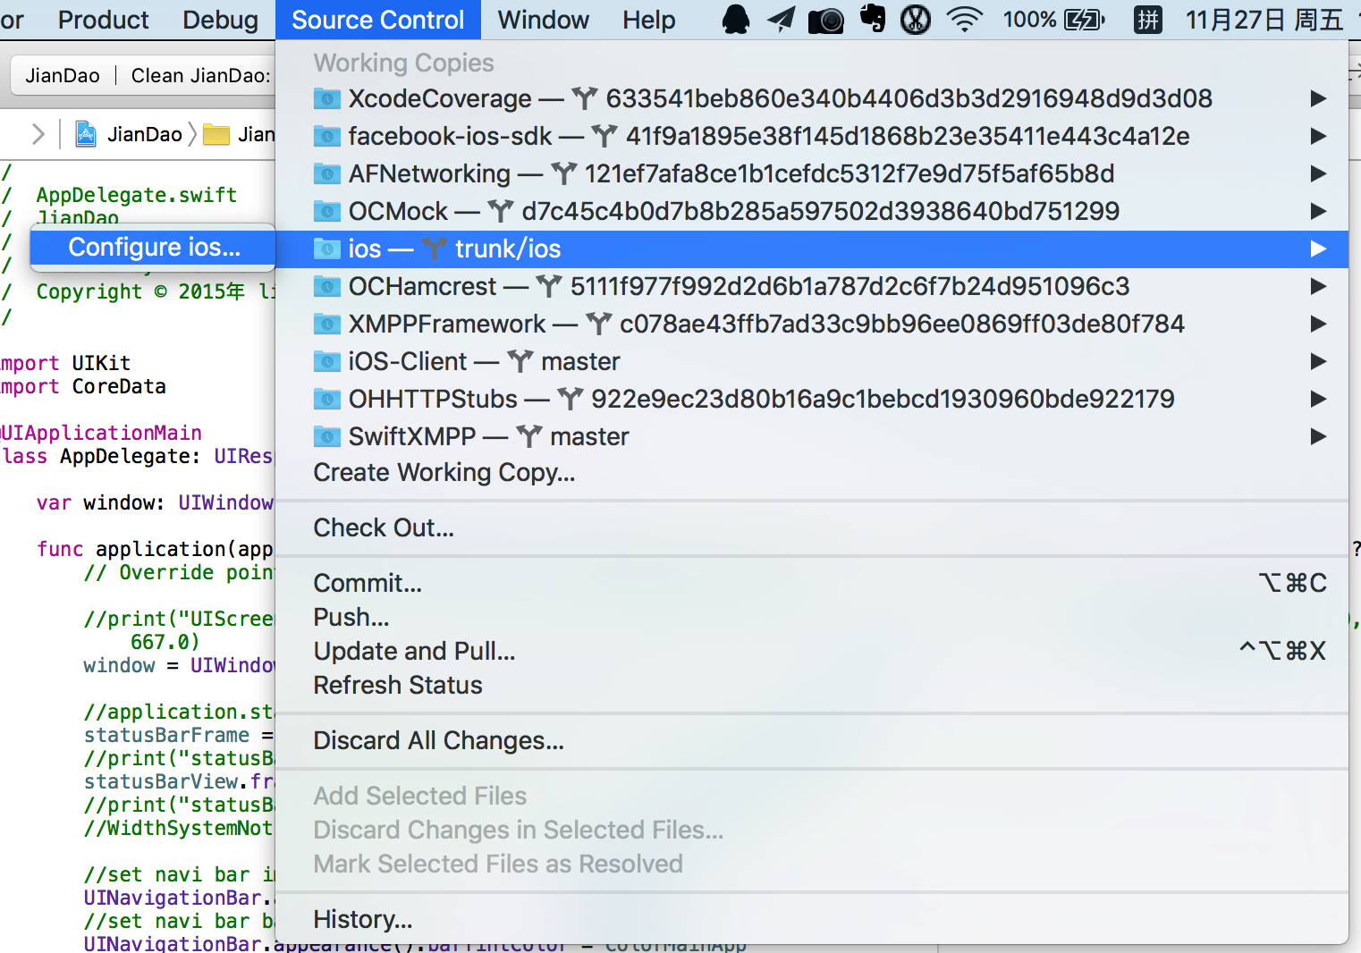Switch input method via the 拼 icon
The width and height of the screenshot is (1361, 953).
click(1148, 20)
